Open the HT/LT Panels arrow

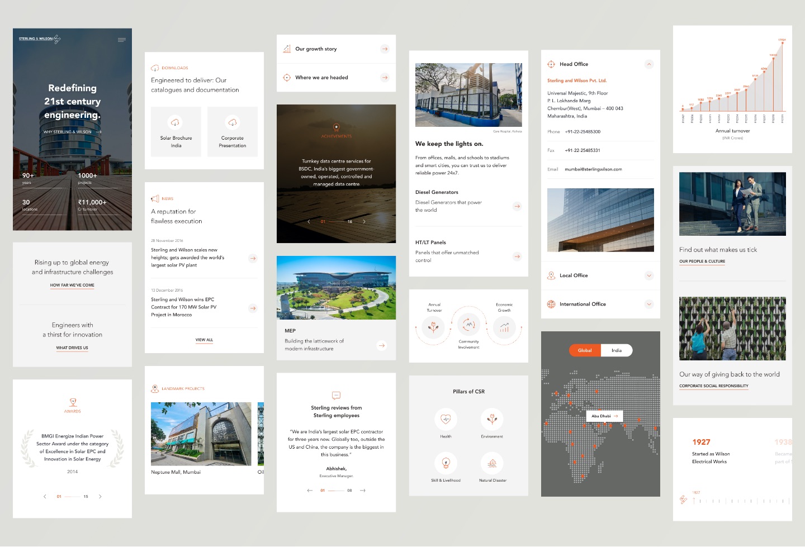click(517, 256)
